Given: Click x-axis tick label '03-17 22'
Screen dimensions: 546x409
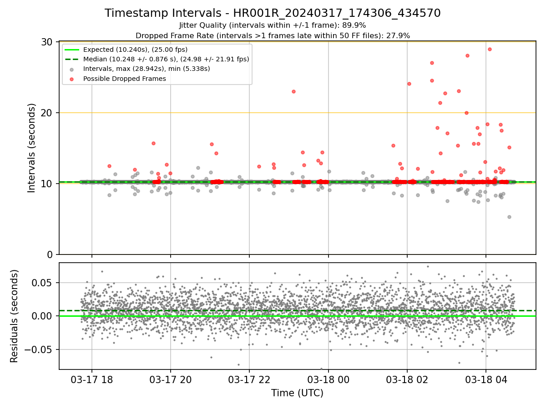Looking at the screenshot, I should [x=249, y=379].
